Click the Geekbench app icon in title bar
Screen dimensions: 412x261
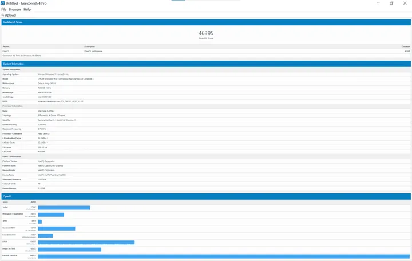click(x=3, y=3)
